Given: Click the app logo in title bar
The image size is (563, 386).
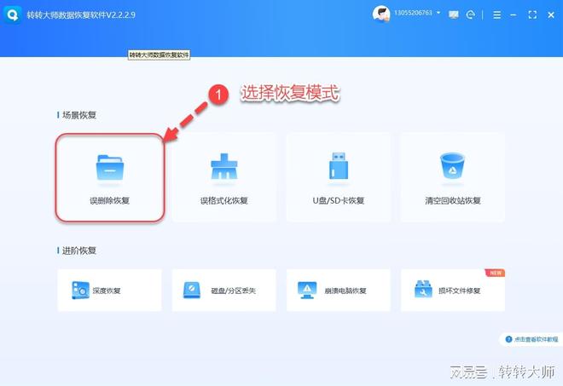Looking at the screenshot, I should click(13, 14).
